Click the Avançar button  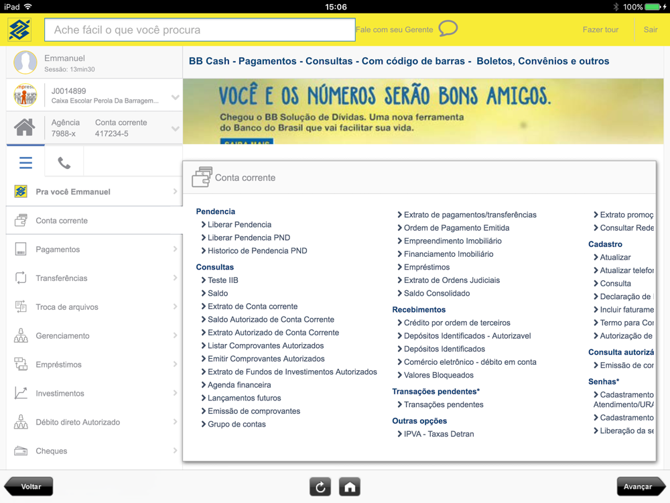[641, 486]
